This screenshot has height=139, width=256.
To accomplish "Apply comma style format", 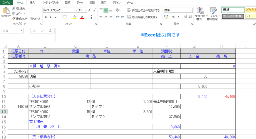I will point(178,17).
